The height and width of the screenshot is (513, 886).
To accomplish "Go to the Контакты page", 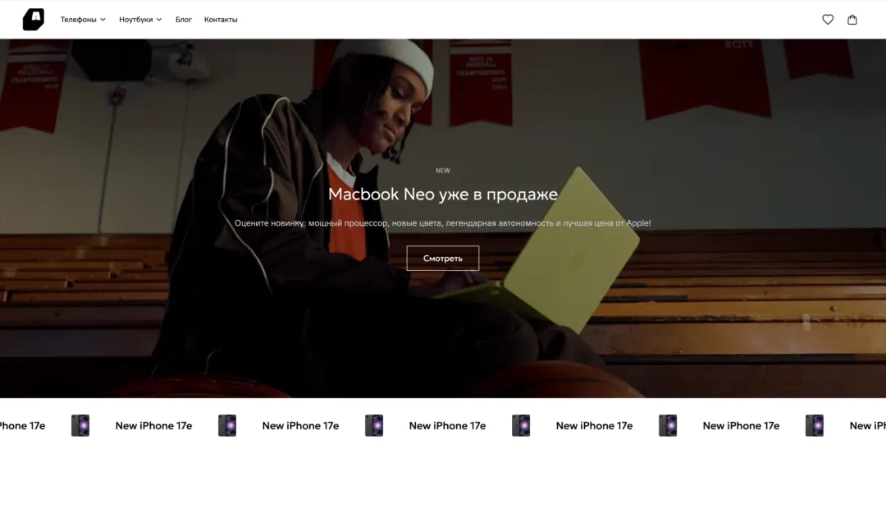I will (221, 19).
